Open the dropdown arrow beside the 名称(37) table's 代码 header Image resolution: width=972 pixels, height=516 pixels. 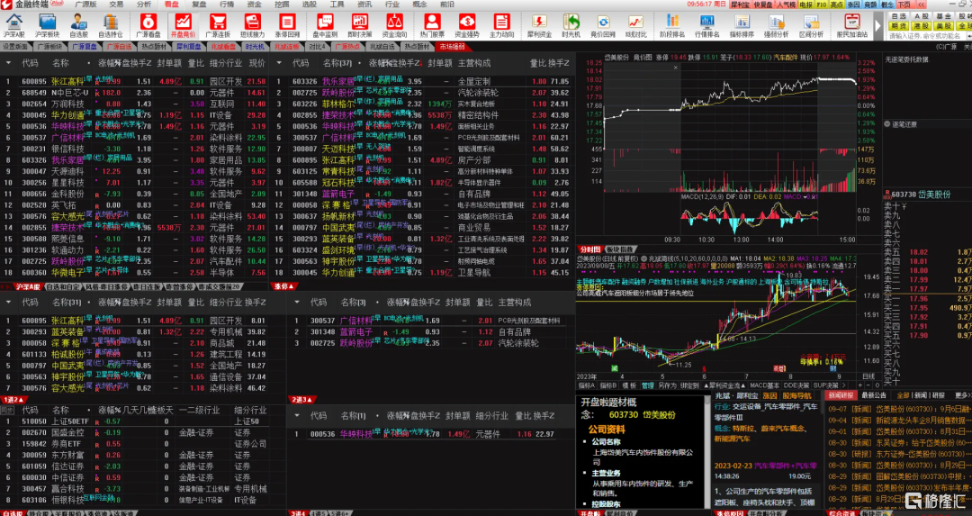pos(279,63)
